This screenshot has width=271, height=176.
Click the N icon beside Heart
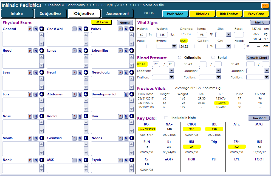[x=80, y=73]
